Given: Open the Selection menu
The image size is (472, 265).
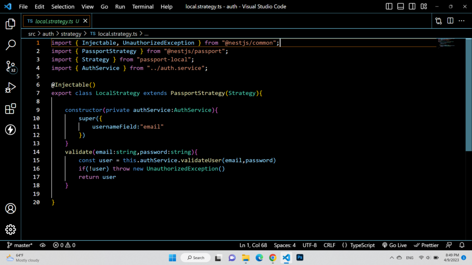Looking at the screenshot, I should pos(63,6).
